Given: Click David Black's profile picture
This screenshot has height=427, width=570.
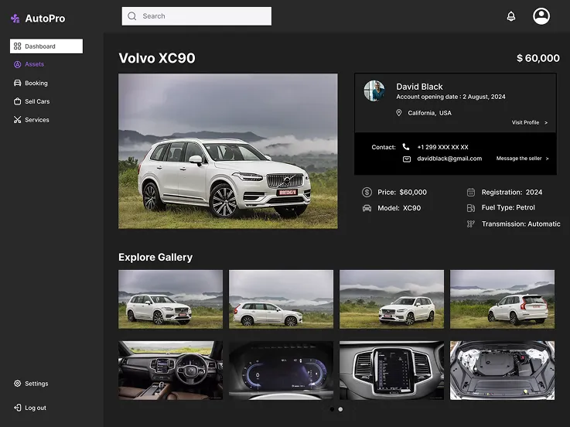Looking at the screenshot, I should (x=374, y=91).
